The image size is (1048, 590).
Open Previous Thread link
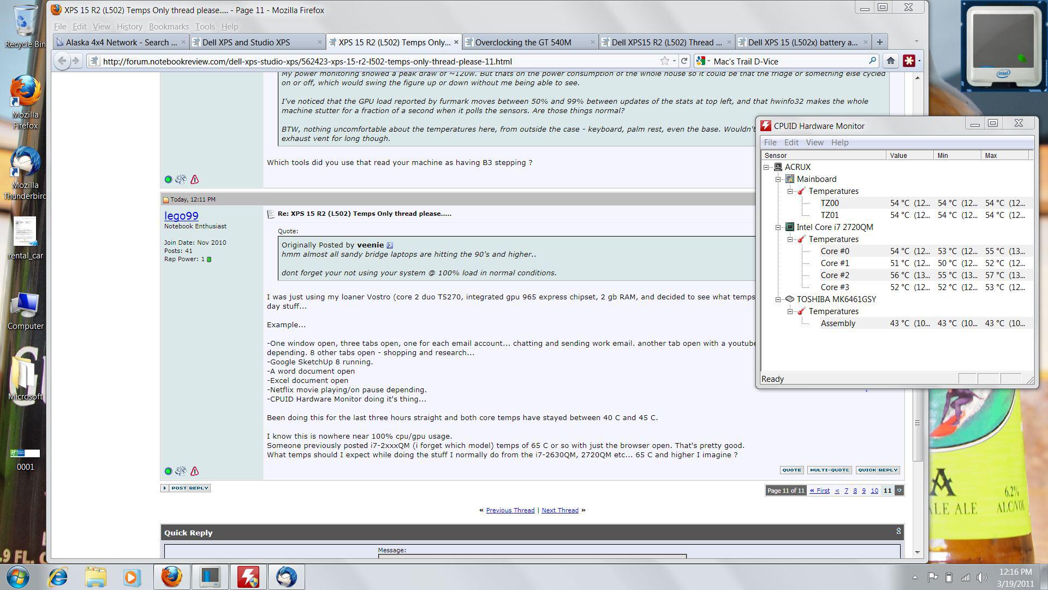point(510,510)
